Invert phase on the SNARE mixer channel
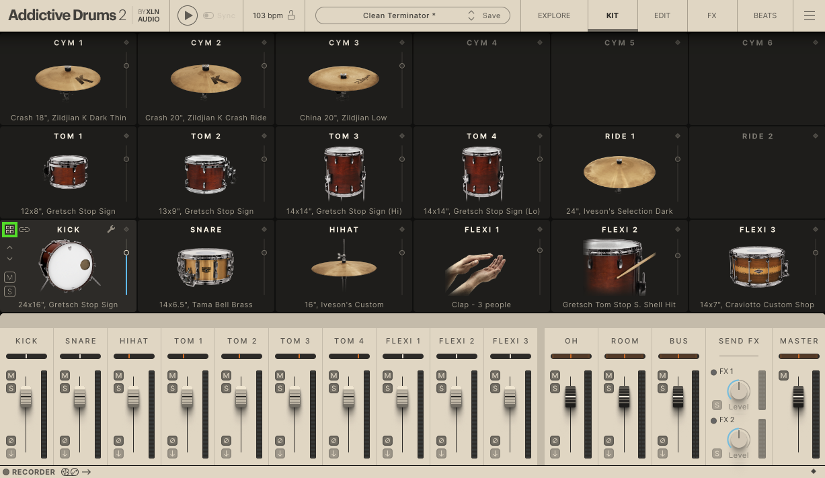 (65, 441)
